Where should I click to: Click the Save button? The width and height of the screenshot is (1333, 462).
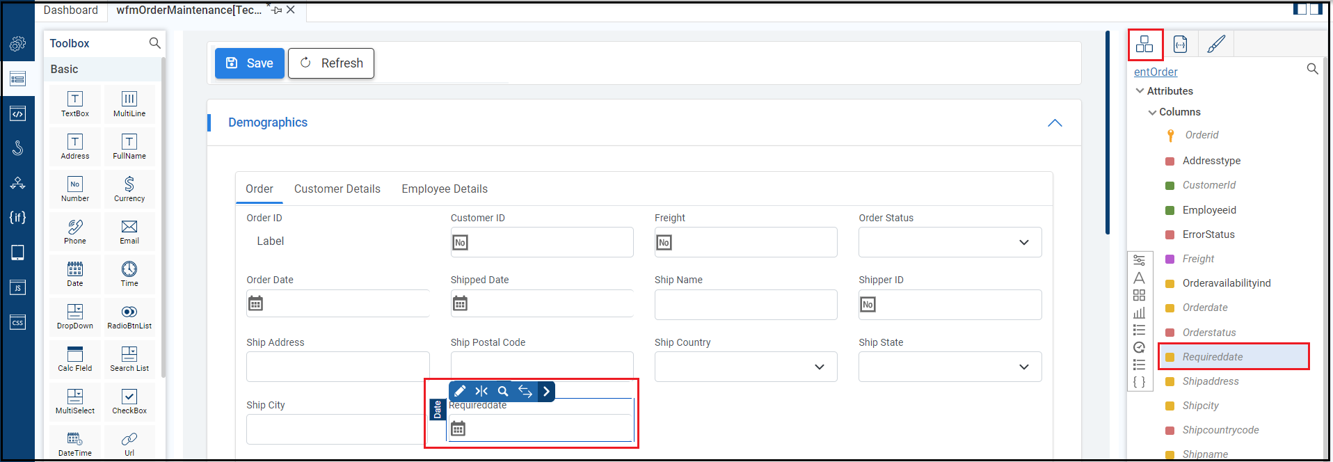250,63
